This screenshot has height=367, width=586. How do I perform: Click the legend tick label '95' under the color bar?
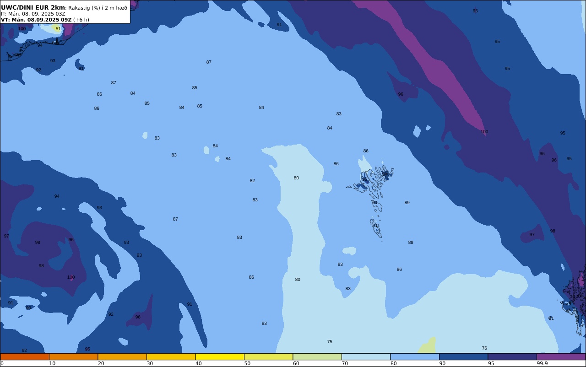491,363
